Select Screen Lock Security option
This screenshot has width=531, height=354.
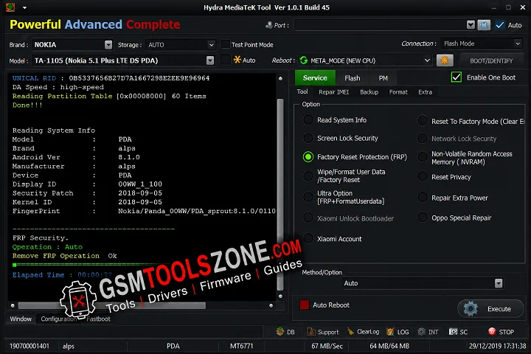click(308, 138)
